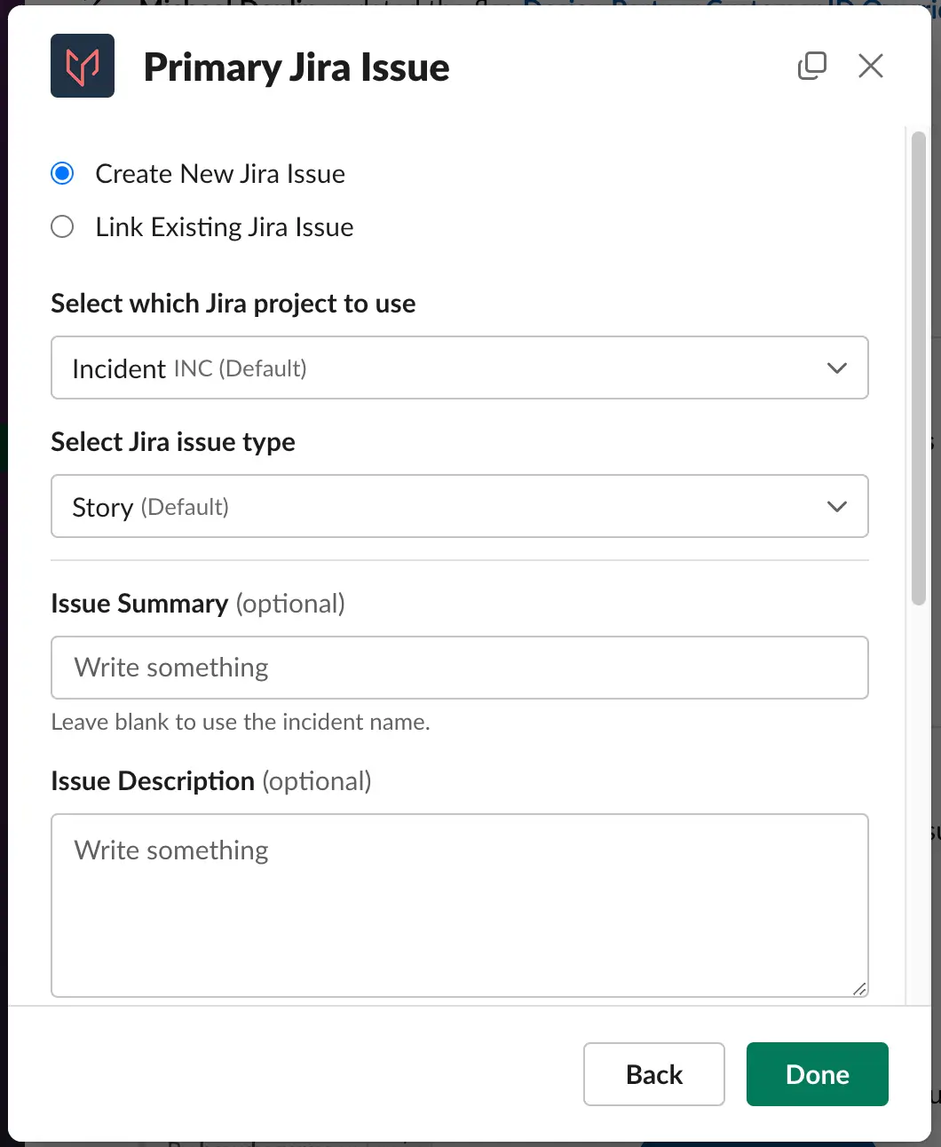Select the Link Existing Jira Issue radio button
The height and width of the screenshot is (1147, 941).
[x=62, y=226]
